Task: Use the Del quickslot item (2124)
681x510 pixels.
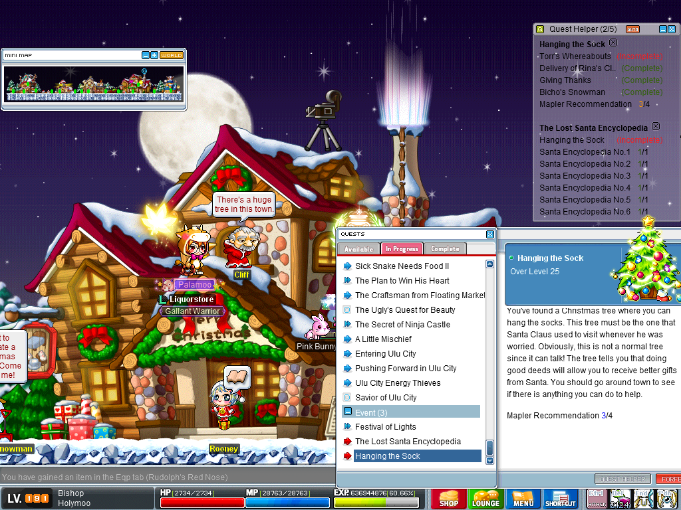Action: (620, 499)
